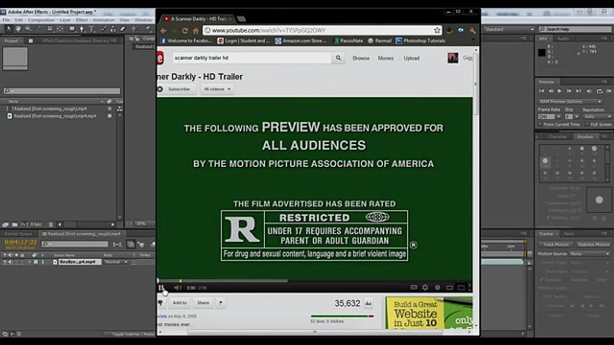The height and width of the screenshot is (345, 614).
Task: Click the flag report icon below the video
Action: (220, 303)
